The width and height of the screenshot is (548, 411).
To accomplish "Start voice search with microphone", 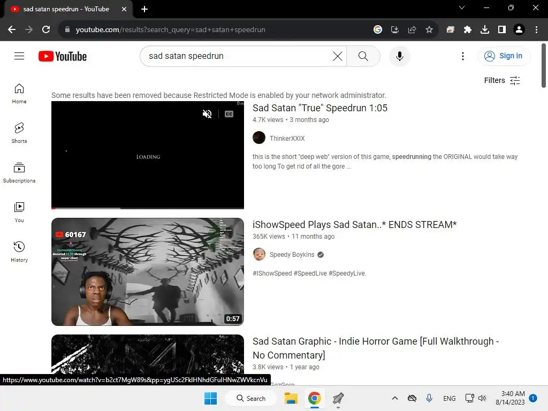I will click(399, 56).
